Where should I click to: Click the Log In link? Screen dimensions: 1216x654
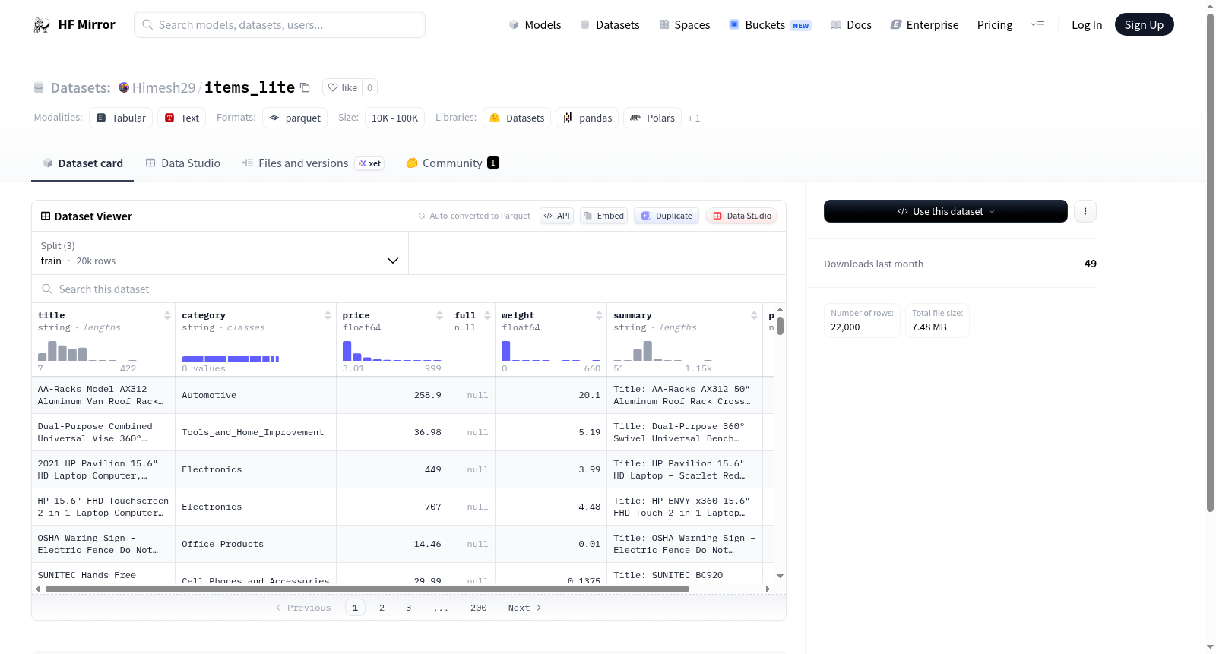(1087, 24)
